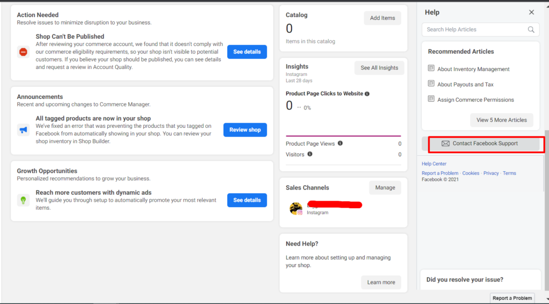Image resolution: width=549 pixels, height=304 pixels.
Task: Open the Terms footer link
Action: pos(509,173)
